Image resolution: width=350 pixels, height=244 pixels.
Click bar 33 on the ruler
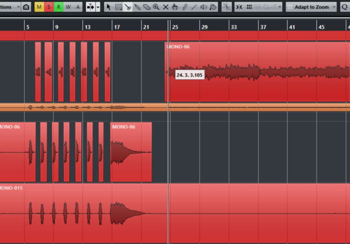(x=233, y=27)
